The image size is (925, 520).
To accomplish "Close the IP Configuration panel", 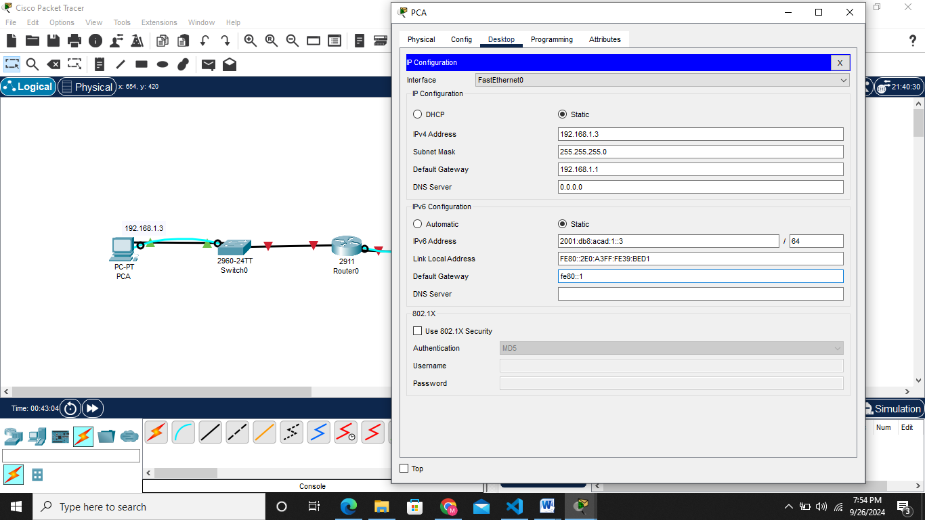I will tap(840, 63).
